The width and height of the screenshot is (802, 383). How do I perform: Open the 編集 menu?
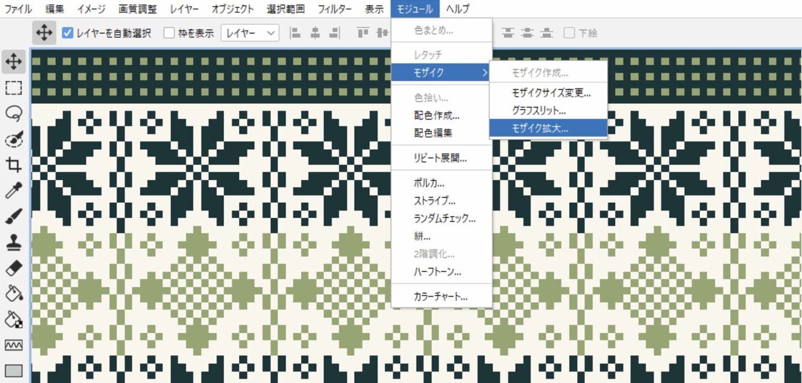55,9
